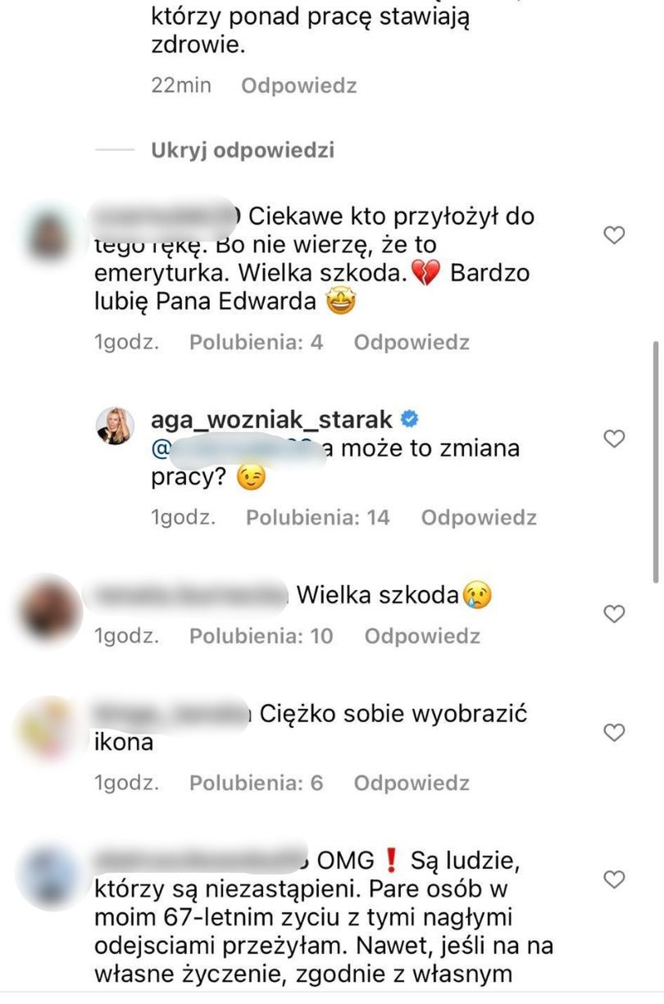
Task: Reply to the 'Ciężko sobie wyobrazić ikona' comment
Action: pyautogui.click(x=412, y=784)
